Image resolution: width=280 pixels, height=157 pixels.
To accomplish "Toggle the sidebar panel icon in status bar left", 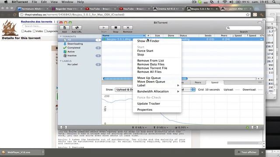I will pyautogui.click(x=63, y=127).
